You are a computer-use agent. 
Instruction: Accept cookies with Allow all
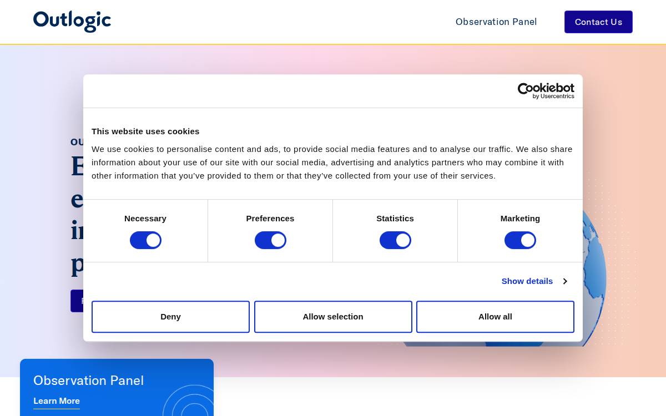[x=495, y=317]
